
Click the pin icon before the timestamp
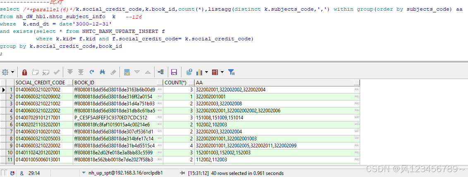182,173
